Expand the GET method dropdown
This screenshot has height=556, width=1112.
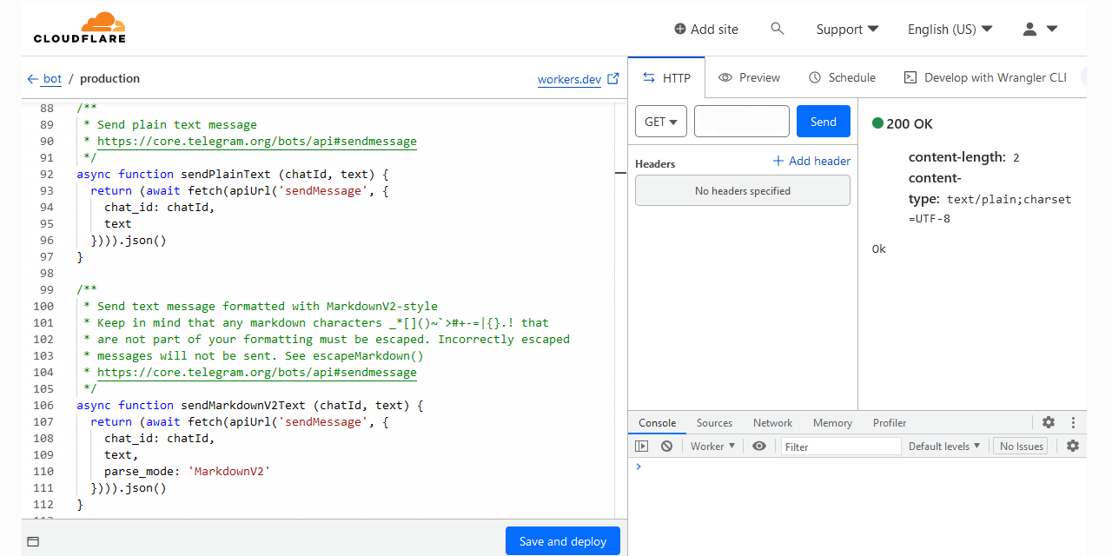pos(661,122)
